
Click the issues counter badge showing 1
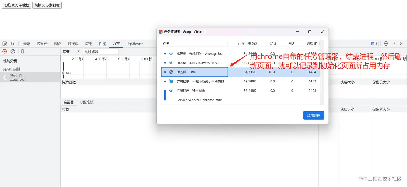click(x=374, y=44)
